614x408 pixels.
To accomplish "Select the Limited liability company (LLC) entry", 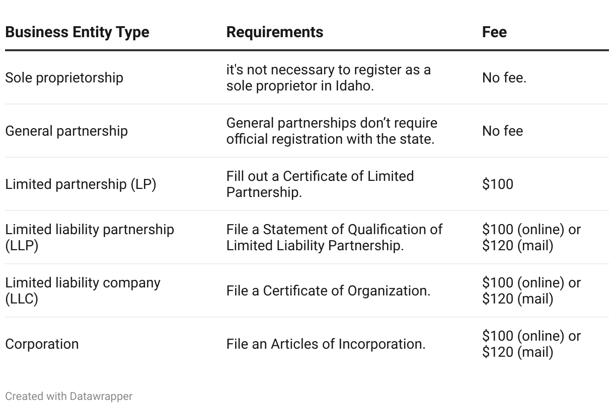I will [x=83, y=291].
